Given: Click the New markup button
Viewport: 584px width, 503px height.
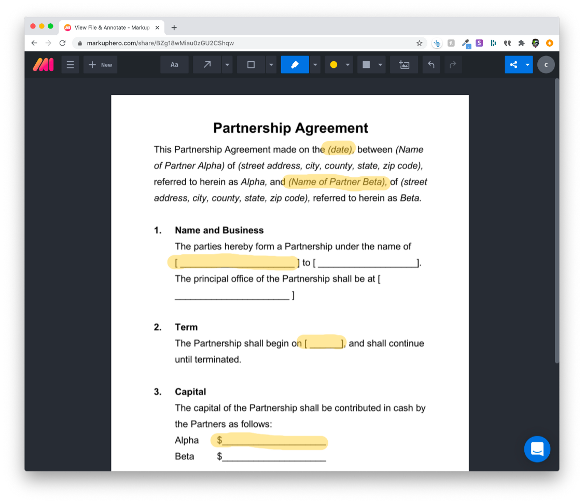Looking at the screenshot, I should [100, 64].
